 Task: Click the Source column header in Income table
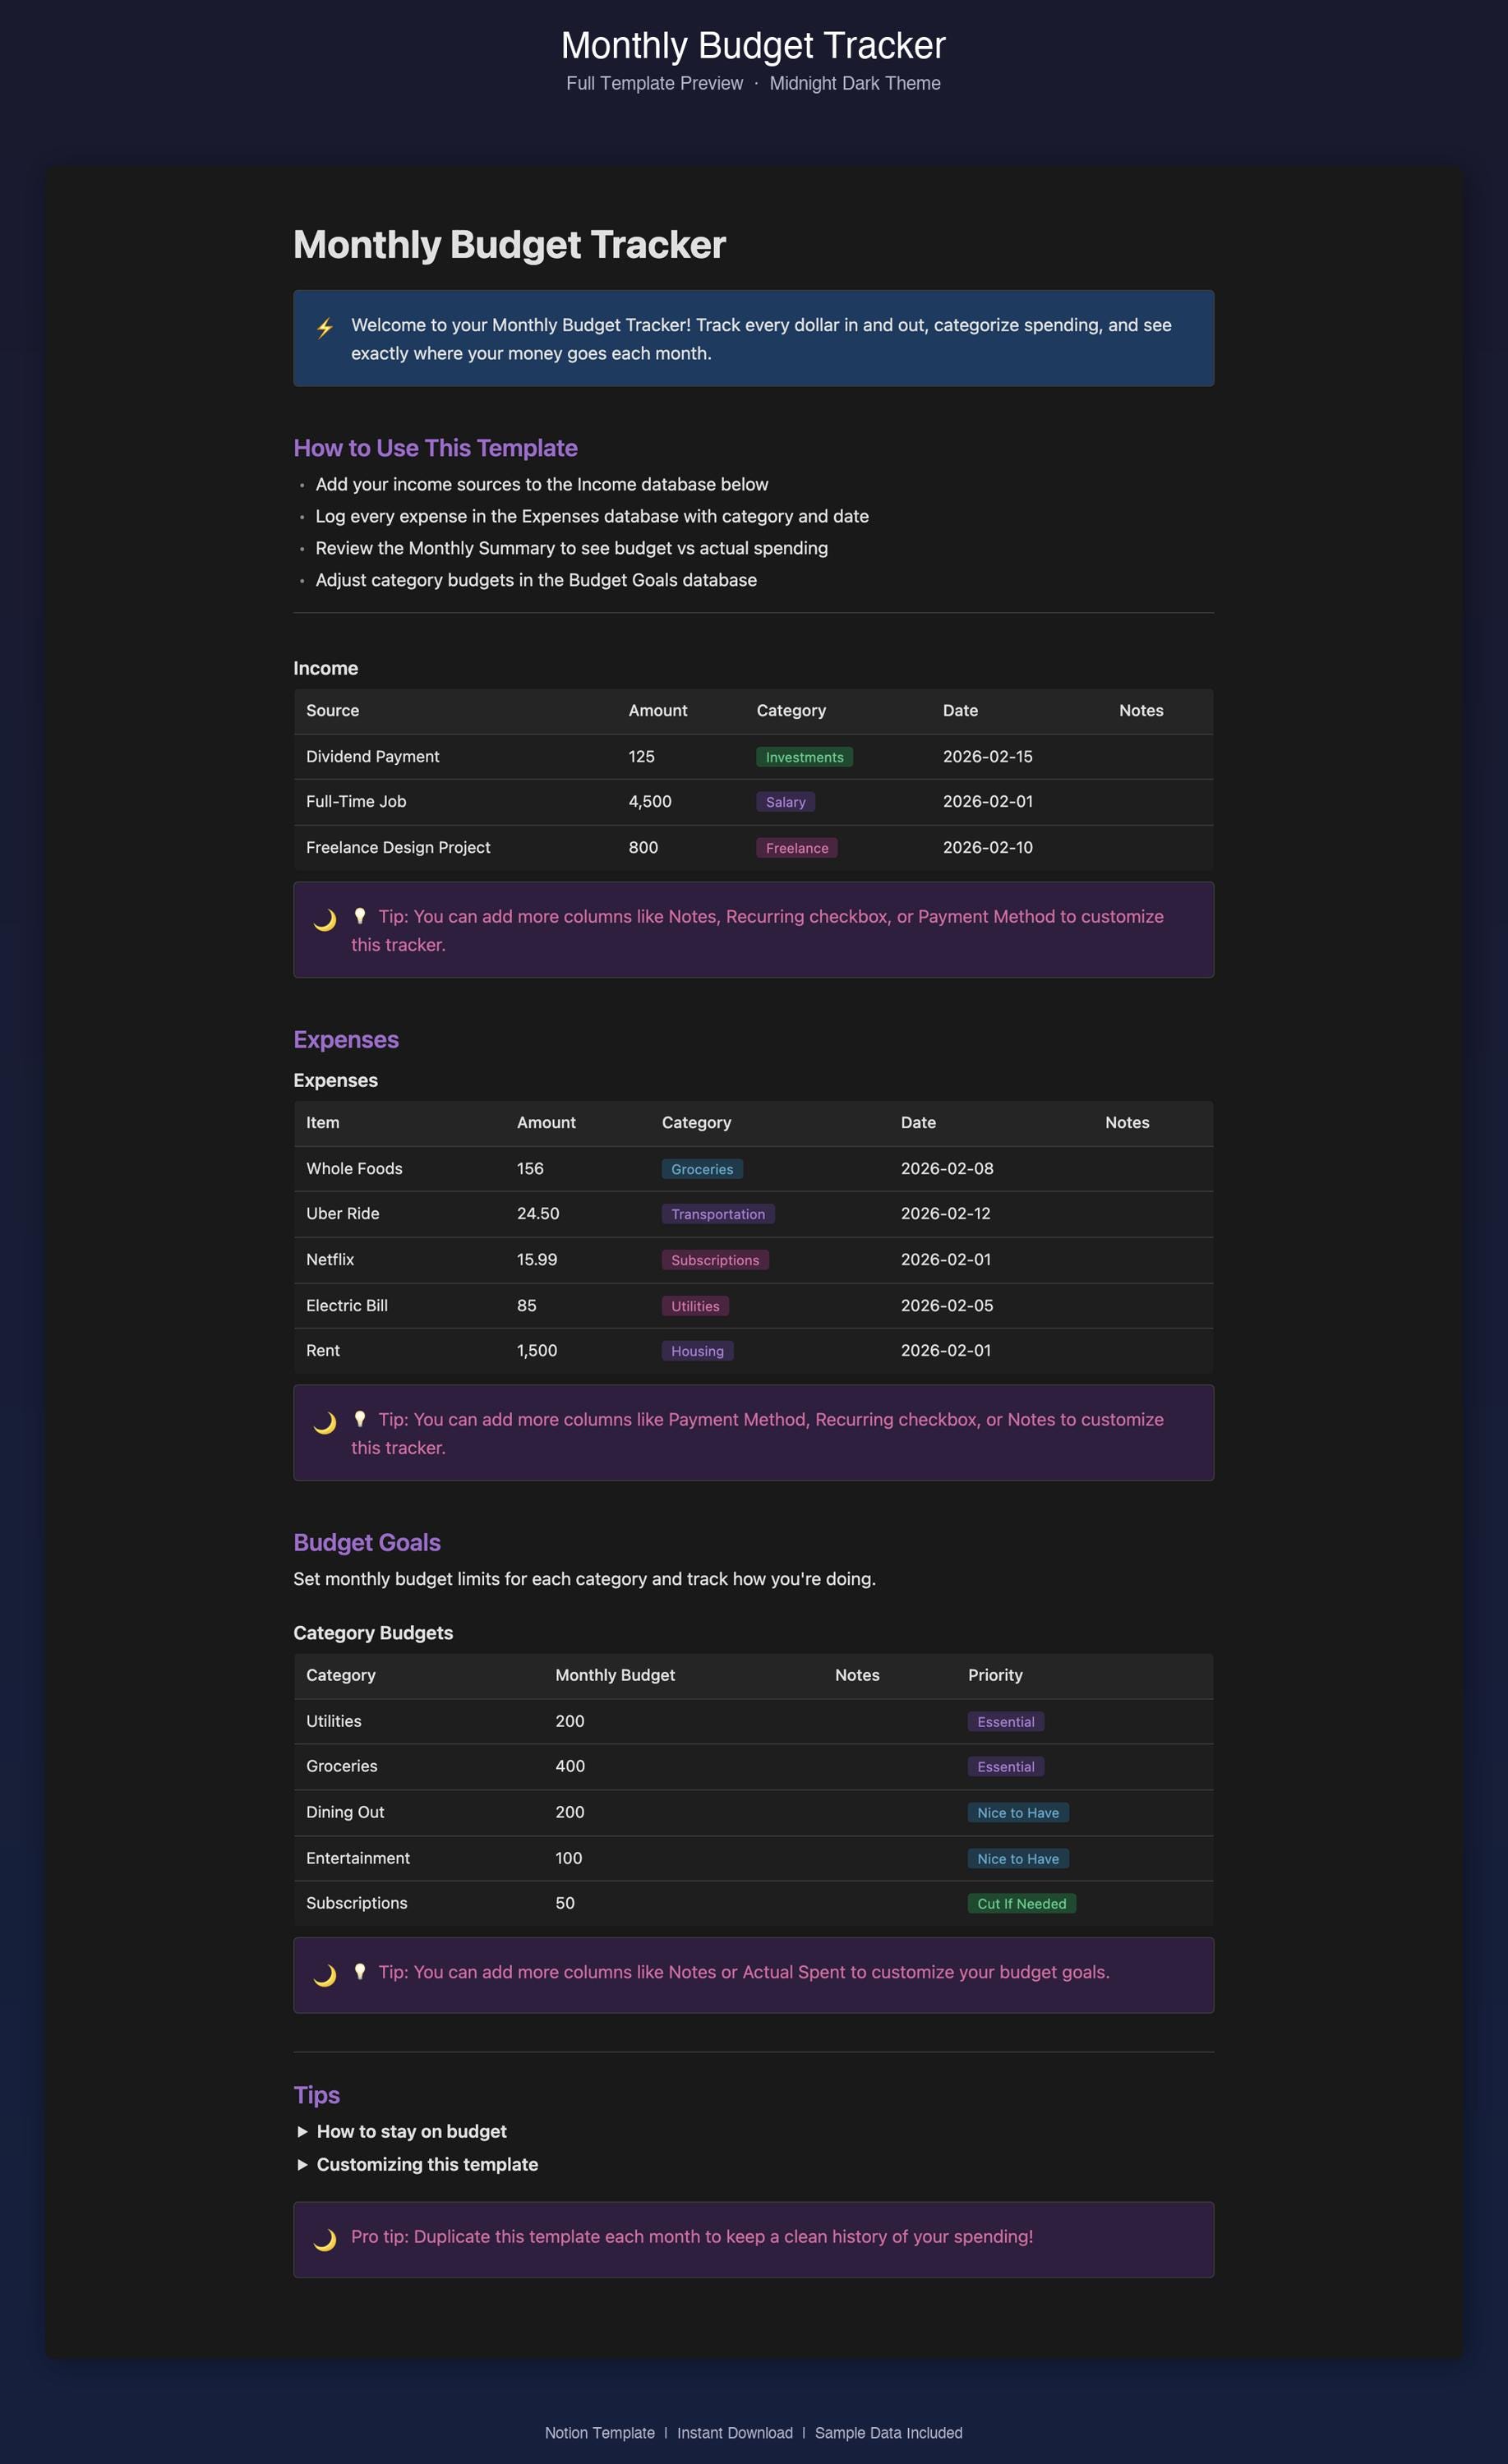tap(332, 711)
